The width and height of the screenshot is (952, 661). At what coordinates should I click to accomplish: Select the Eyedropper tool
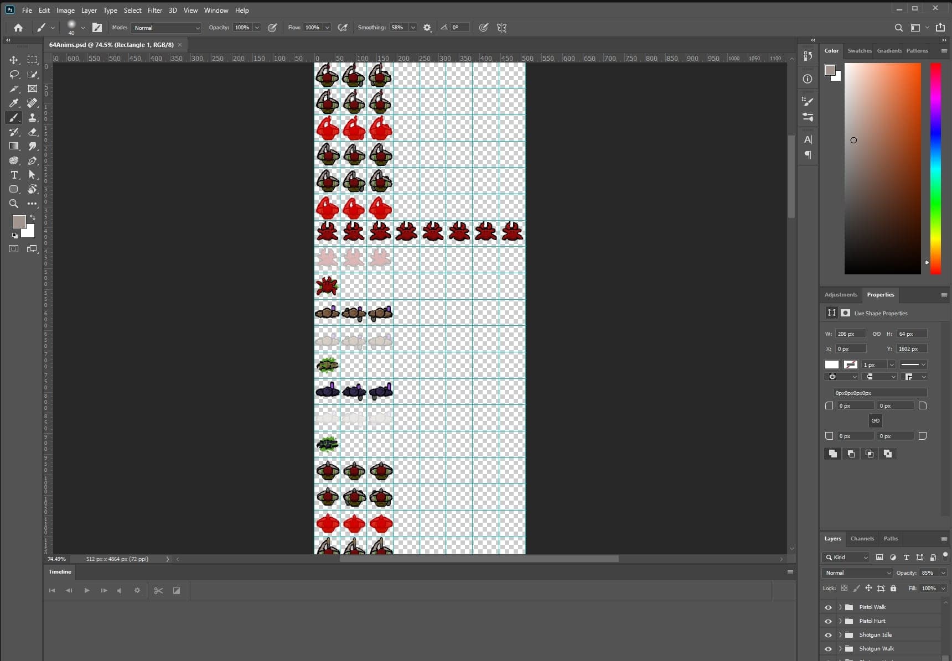point(14,103)
